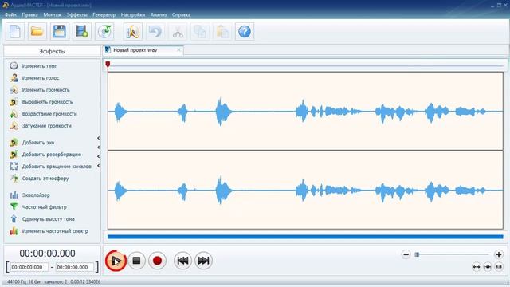
Task: Zoom out with the minus button
Action: click(406, 254)
